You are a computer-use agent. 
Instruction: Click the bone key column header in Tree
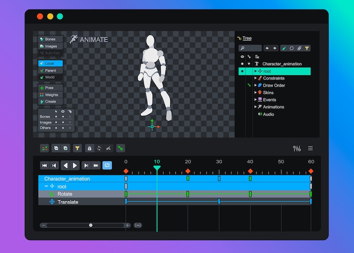[x=249, y=56]
